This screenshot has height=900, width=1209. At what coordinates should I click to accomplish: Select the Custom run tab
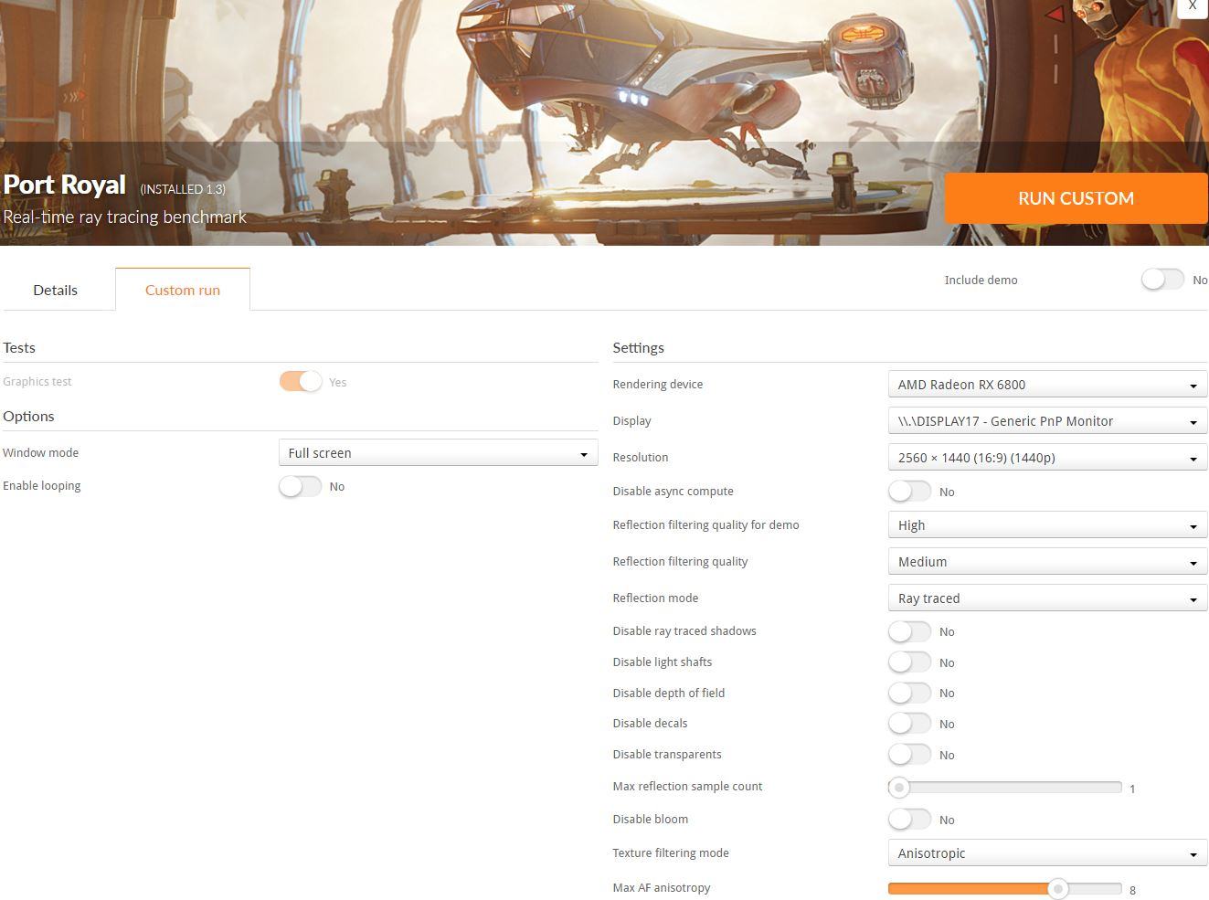pos(183,290)
